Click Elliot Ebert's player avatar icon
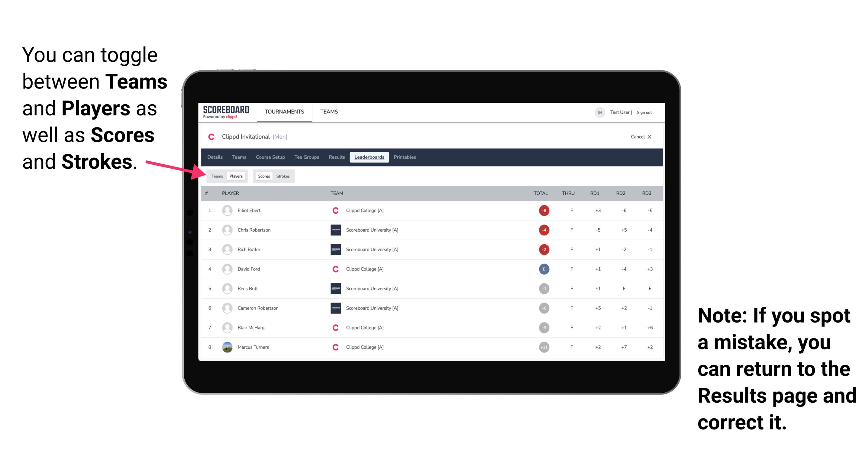Viewport: 862px width, 464px height. 227,210
